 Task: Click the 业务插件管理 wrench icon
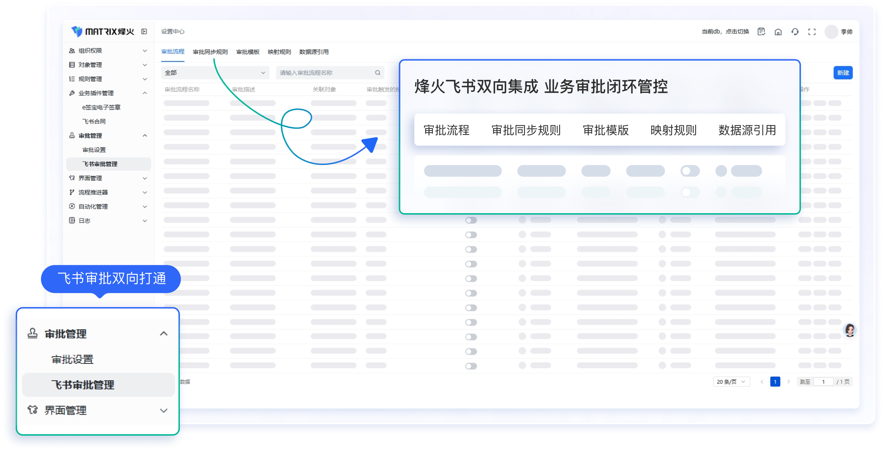point(72,93)
